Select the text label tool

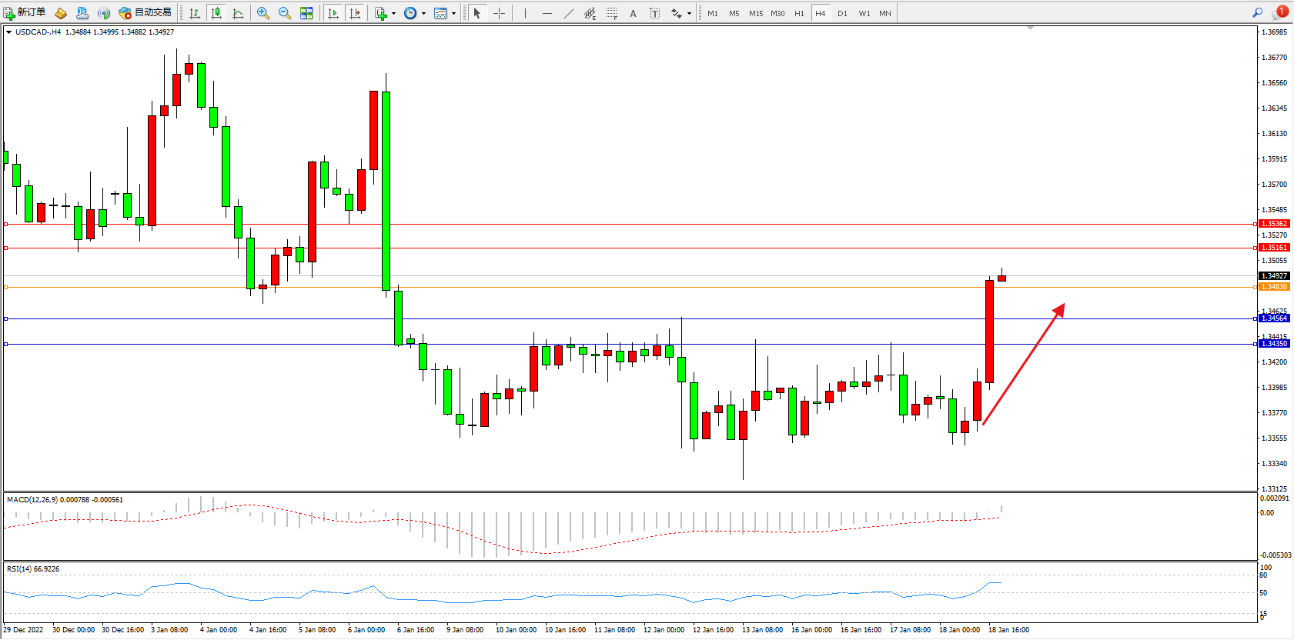tap(655, 13)
